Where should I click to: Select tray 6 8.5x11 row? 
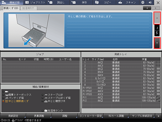[121, 78]
